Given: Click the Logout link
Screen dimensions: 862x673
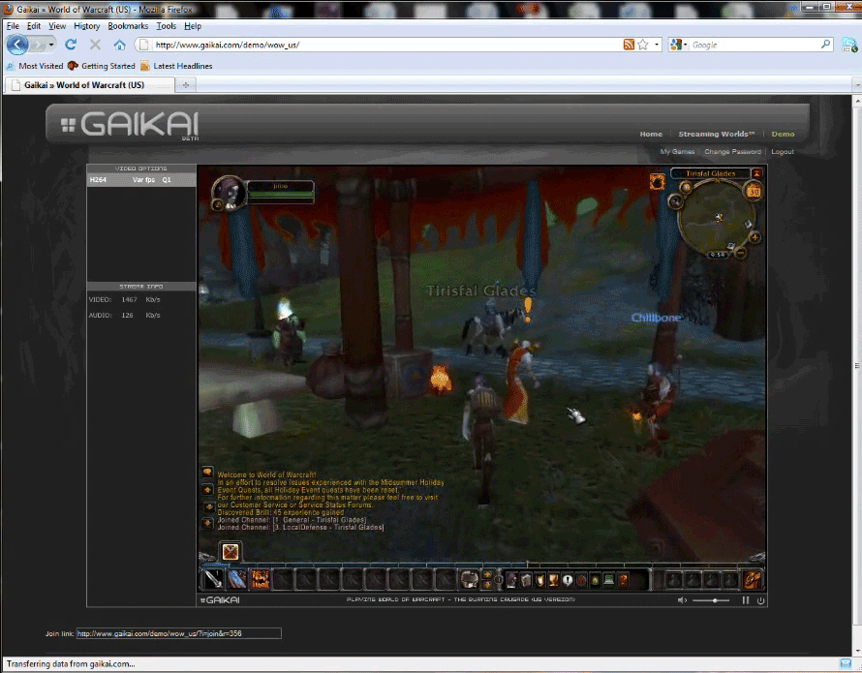Looking at the screenshot, I should click(782, 152).
